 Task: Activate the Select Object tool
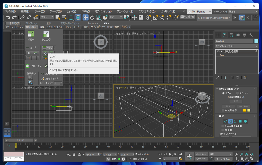coord(58,17)
